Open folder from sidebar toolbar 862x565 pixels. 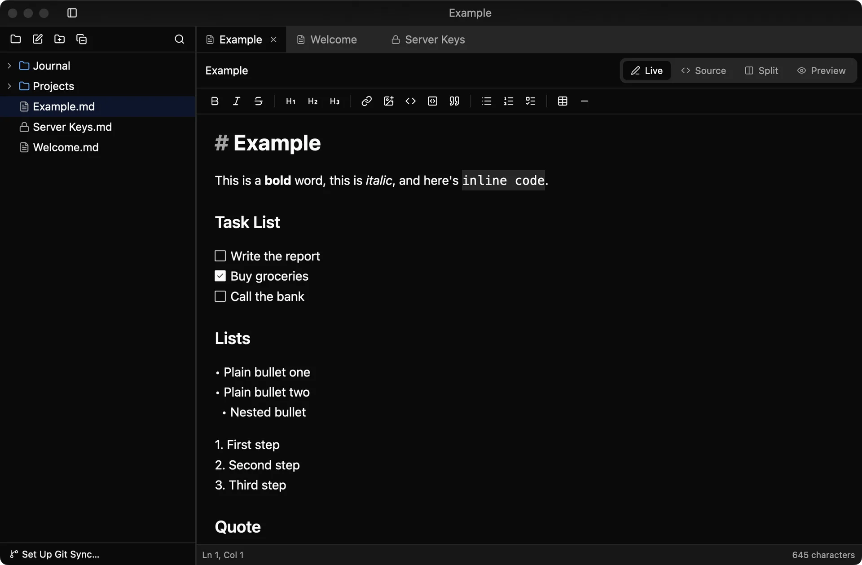pyautogui.click(x=16, y=39)
